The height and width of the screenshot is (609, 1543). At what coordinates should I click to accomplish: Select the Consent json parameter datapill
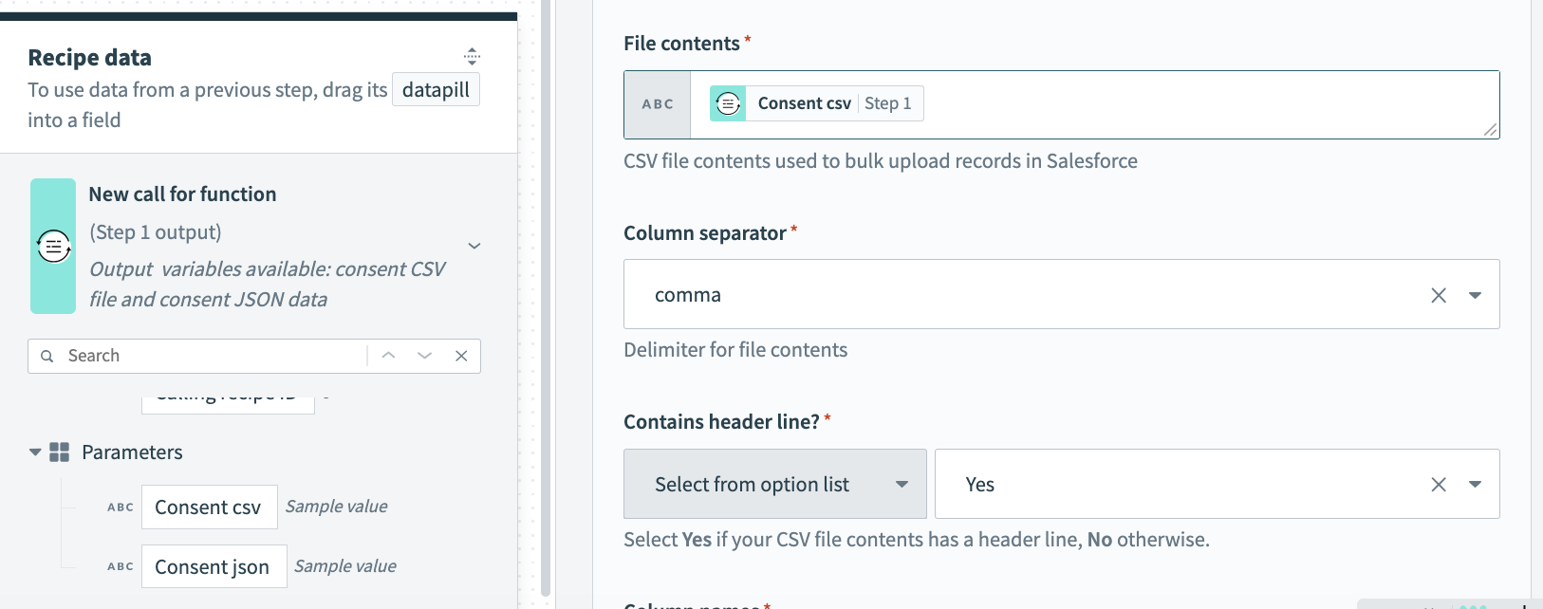pyautogui.click(x=214, y=567)
